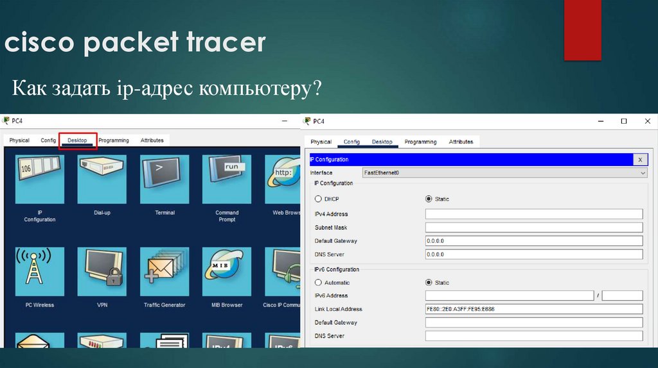
Task: Open the Terminal app icon
Action: tap(164, 179)
